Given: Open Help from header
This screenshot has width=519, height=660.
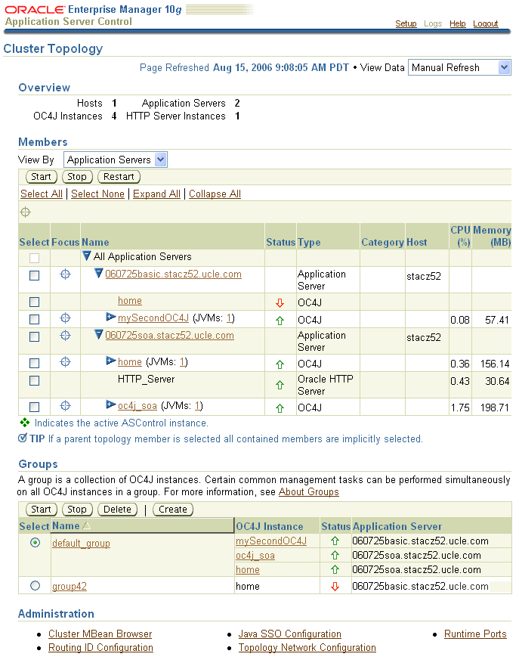Looking at the screenshot, I should click(458, 23).
